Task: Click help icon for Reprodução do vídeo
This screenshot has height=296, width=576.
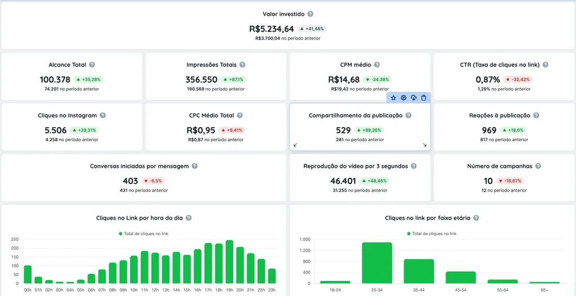Action: coord(413,166)
